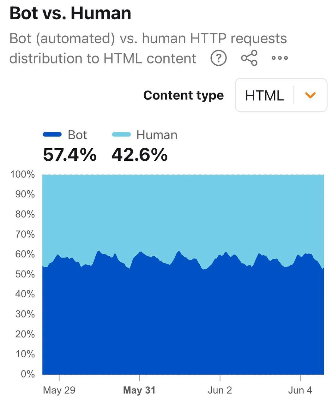Select the Jun 4 axis label
Image resolution: width=332 pixels, height=404 pixels.
pos(300,390)
